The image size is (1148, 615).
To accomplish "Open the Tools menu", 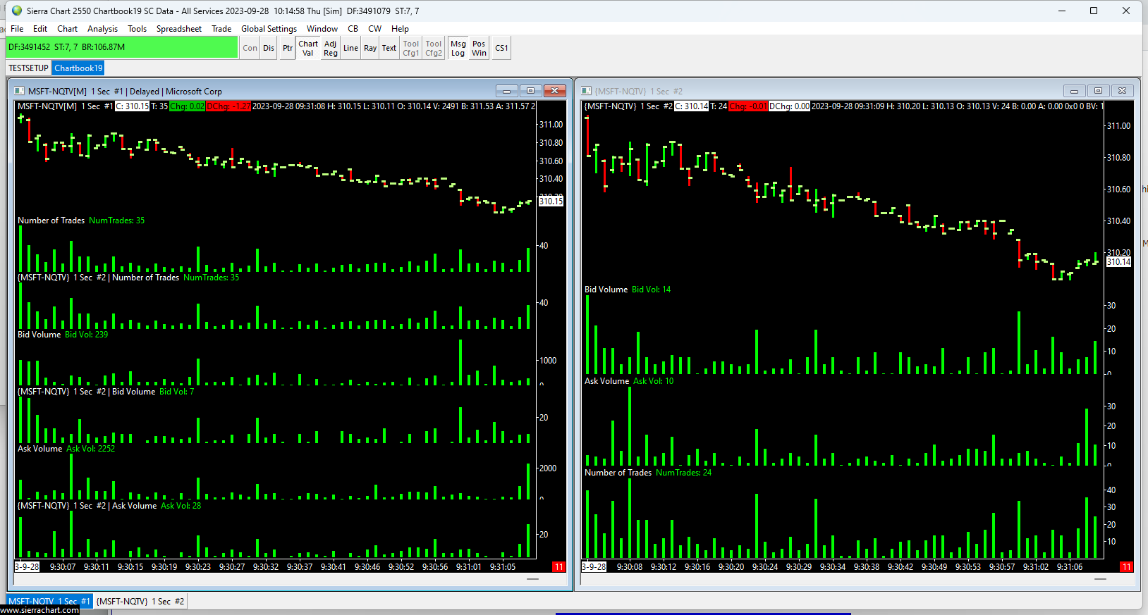I will point(137,29).
